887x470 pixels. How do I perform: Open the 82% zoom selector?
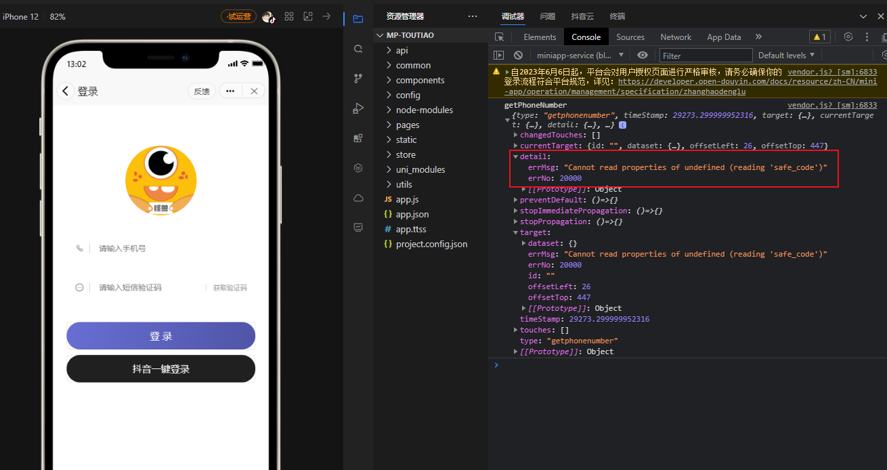pos(58,16)
